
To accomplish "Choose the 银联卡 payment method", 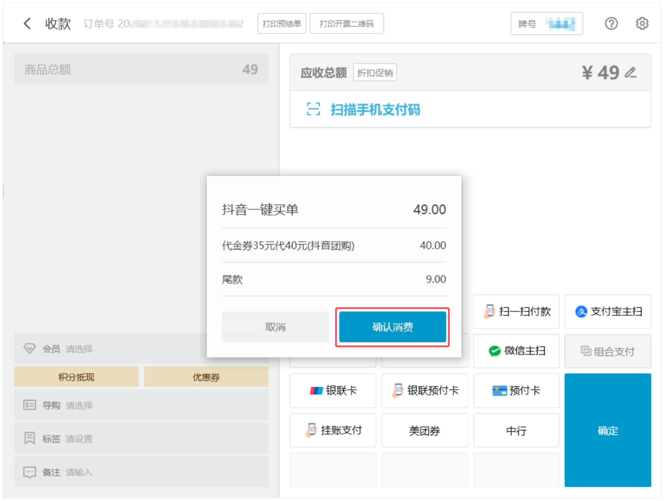I will tap(333, 390).
